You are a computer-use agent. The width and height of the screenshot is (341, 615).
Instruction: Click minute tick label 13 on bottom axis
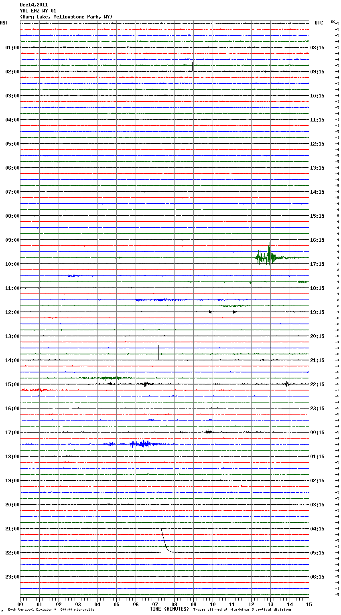tap(270, 605)
